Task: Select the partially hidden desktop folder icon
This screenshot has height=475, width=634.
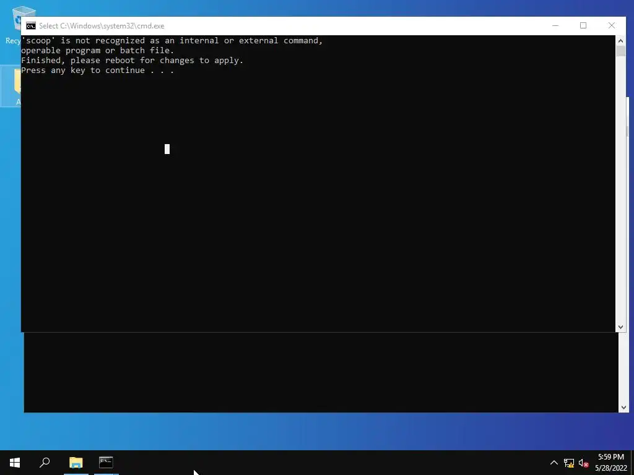Action: (11, 85)
